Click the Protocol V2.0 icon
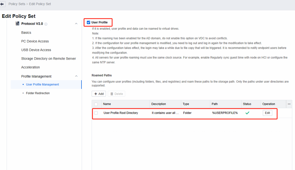This screenshot has height=170, width=295. 18,23
